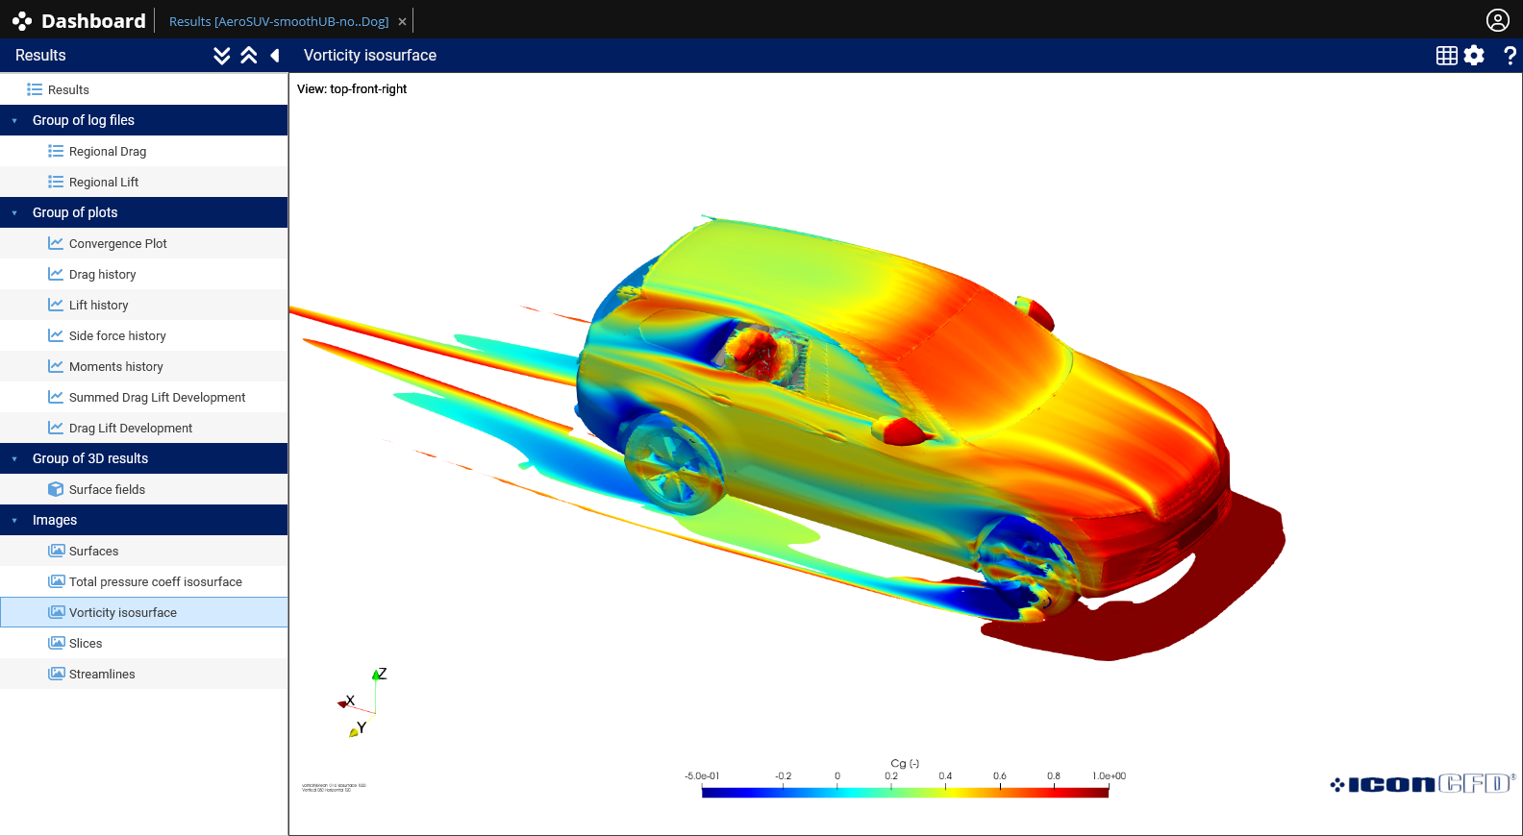Close the Results AeroSUV tab
The width and height of the screenshot is (1523, 836).
[x=403, y=21]
